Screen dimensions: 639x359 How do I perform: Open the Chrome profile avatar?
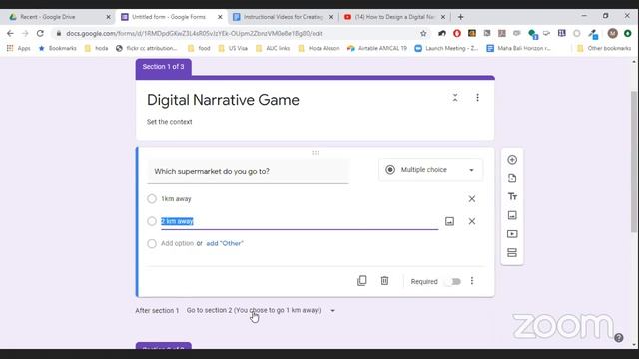(x=612, y=33)
